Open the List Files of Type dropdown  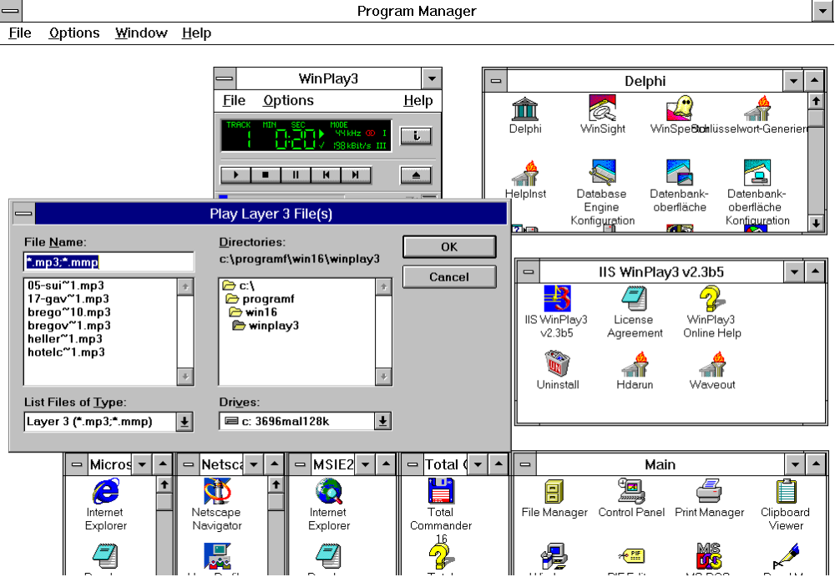(185, 422)
